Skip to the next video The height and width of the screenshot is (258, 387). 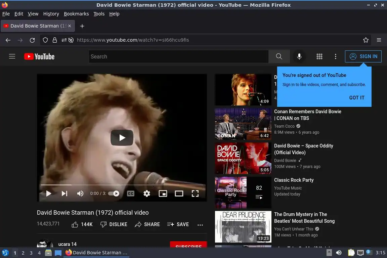coord(64,193)
